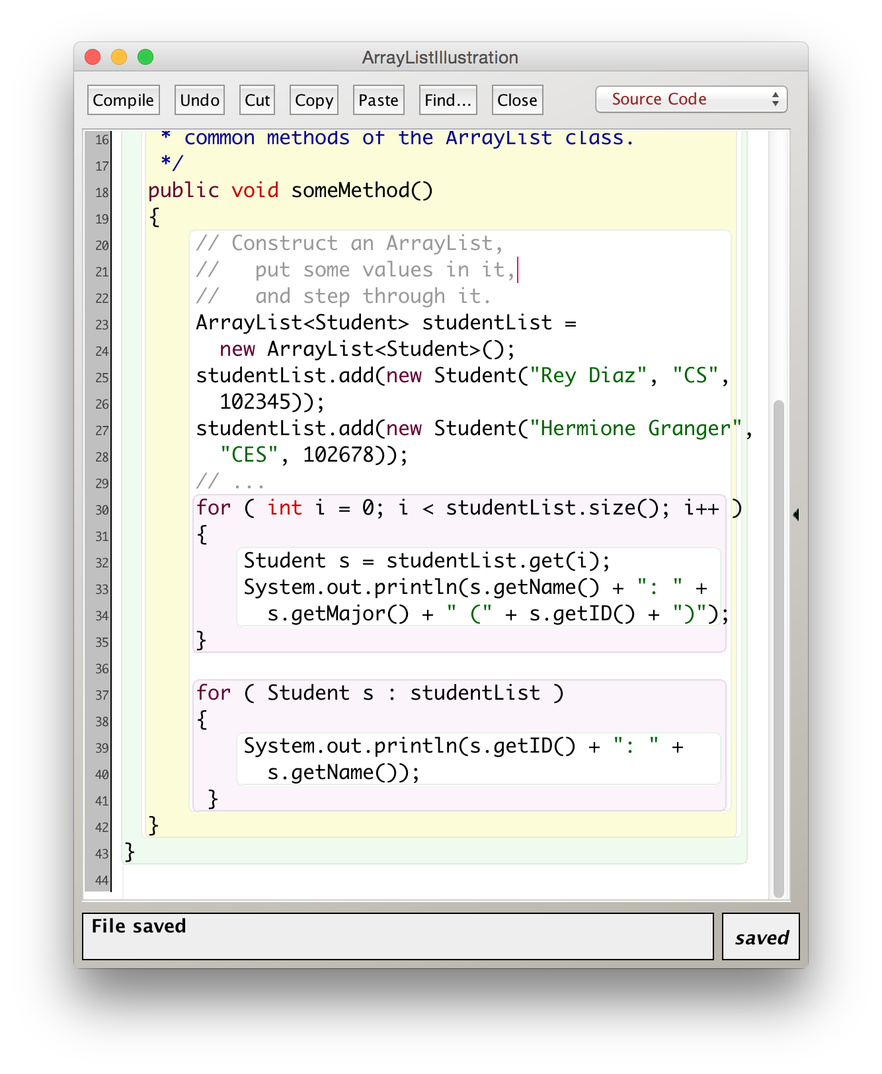Click line number 44 in the margin
This screenshot has height=1074, width=882.
click(x=102, y=880)
